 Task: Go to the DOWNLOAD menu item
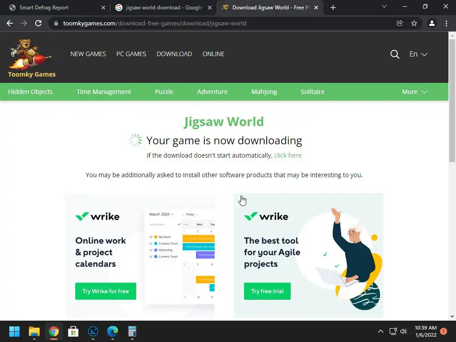click(174, 54)
